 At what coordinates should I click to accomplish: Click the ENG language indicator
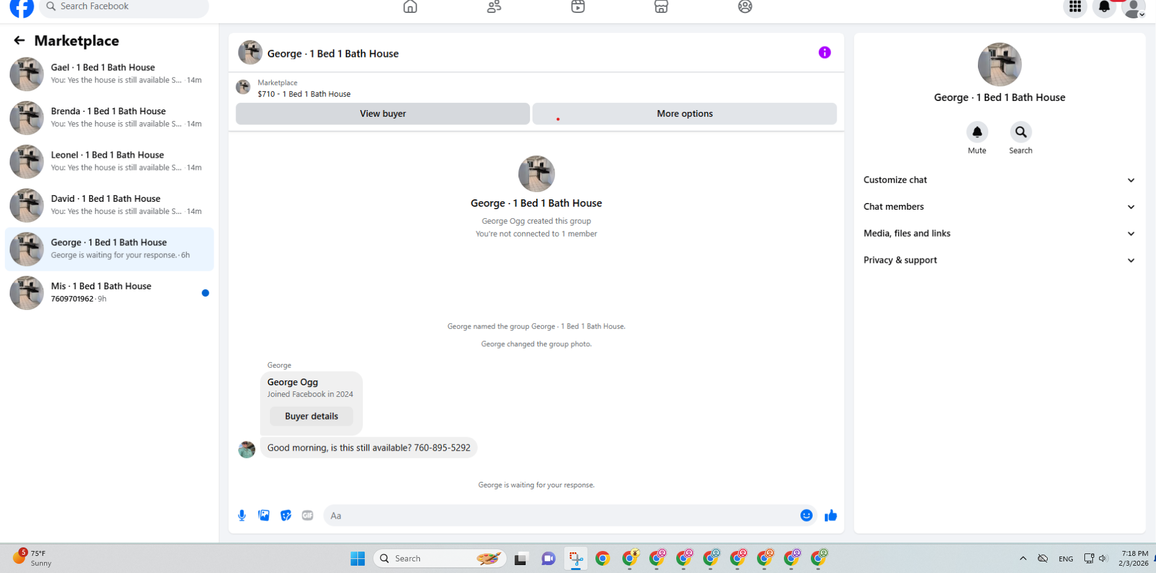1065,559
